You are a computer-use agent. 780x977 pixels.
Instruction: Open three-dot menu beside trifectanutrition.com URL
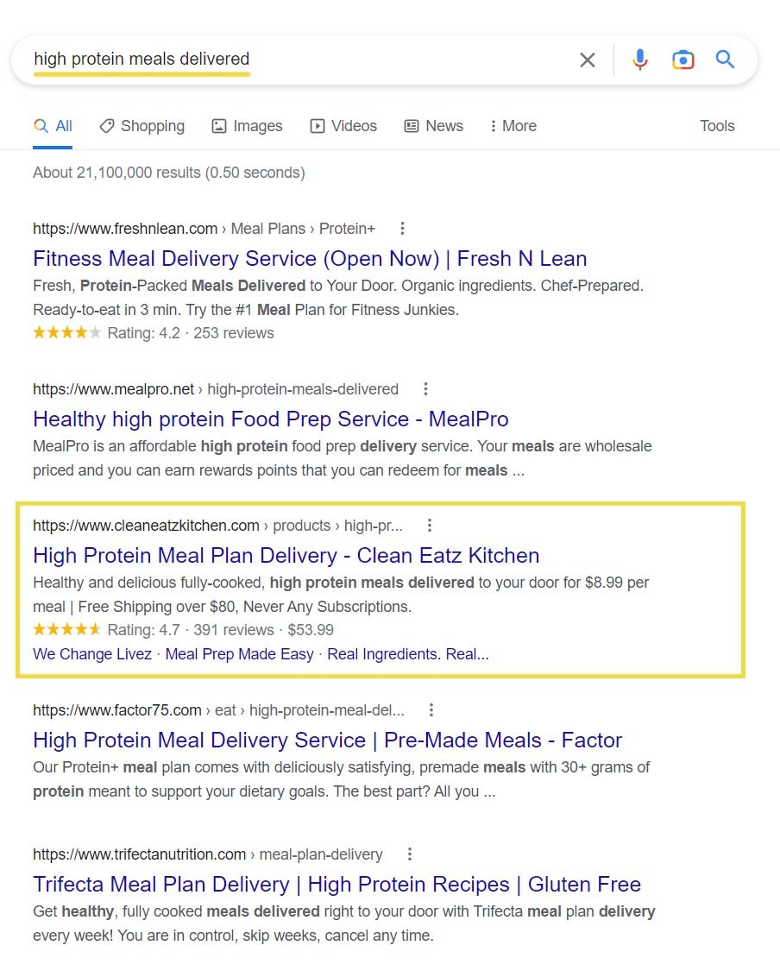pyautogui.click(x=410, y=854)
